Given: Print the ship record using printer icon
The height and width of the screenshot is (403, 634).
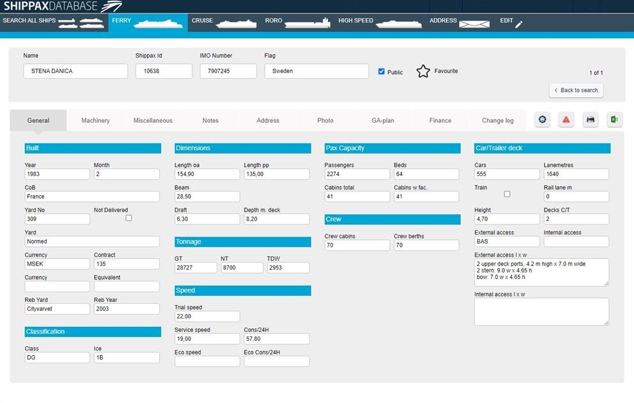Looking at the screenshot, I should pyautogui.click(x=590, y=120).
